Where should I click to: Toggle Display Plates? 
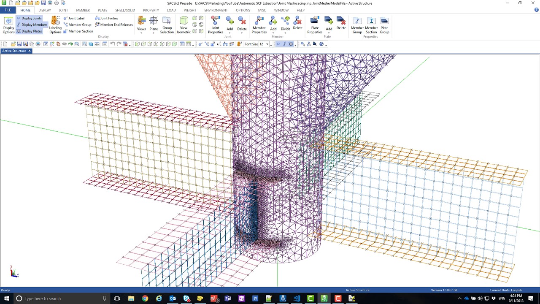(x=30, y=31)
